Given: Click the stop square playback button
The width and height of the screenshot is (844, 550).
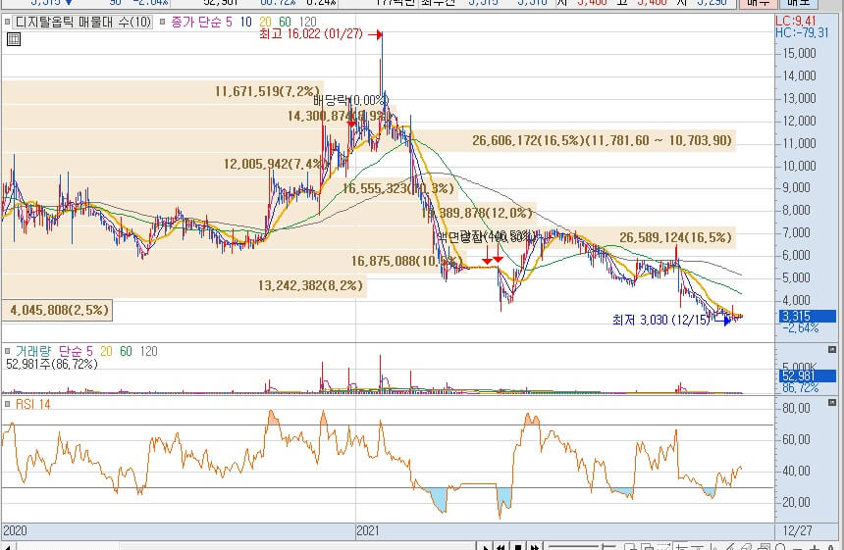Looking at the screenshot, I should [518, 547].
